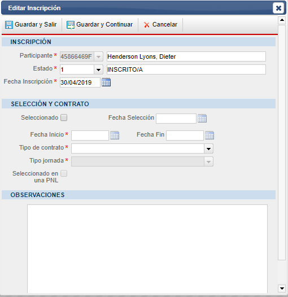Click the scrollbar down arrow
Image resolution: width=288 pixels, height=297 pixels.
[x=282, y=289]
